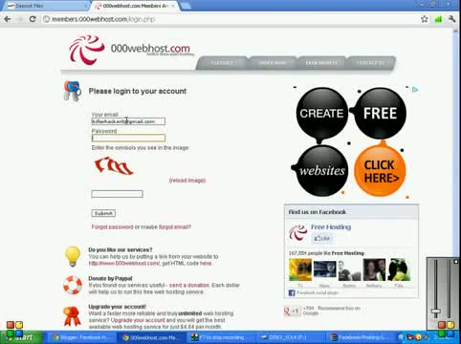Open the http://www.000webhost.com/ link

pos(123,264)
